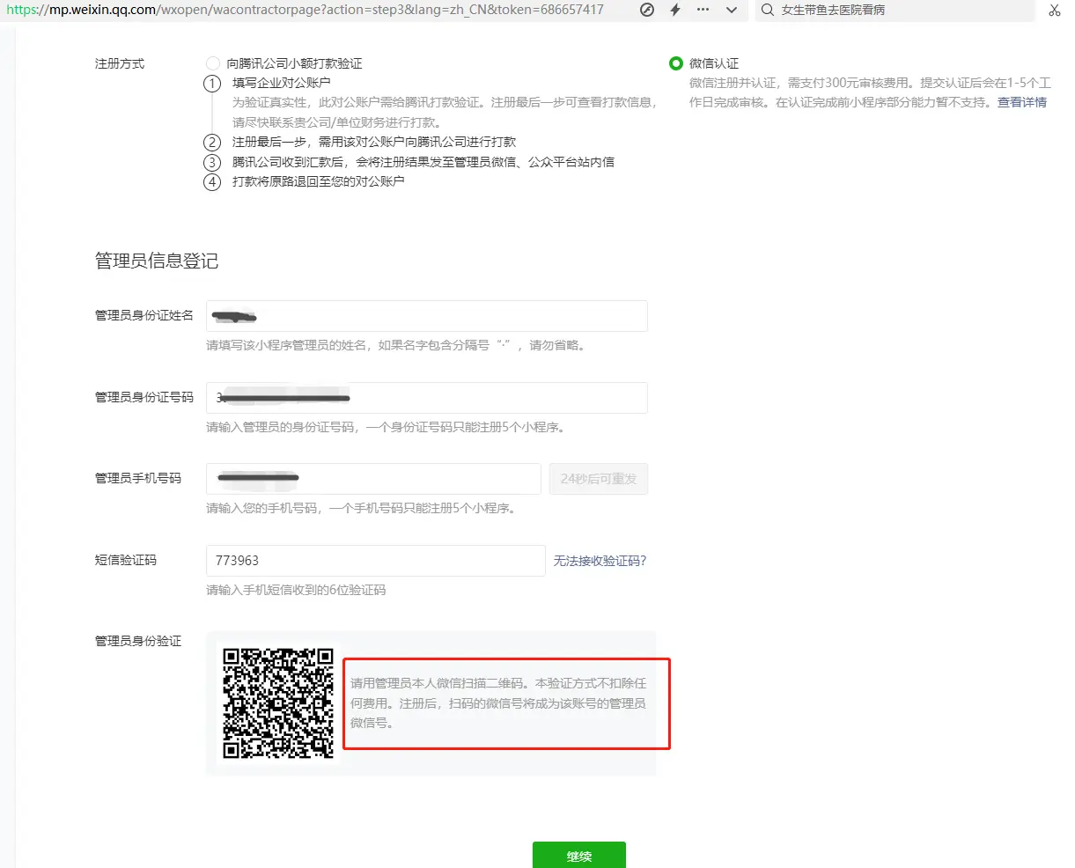Screen dimensions: 1075x868
Task: Click the browser search box text
Action: point(833,10)
